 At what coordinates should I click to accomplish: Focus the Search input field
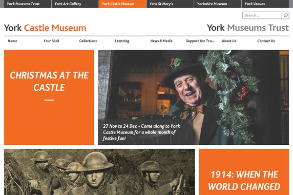click(x=262, y=15)
